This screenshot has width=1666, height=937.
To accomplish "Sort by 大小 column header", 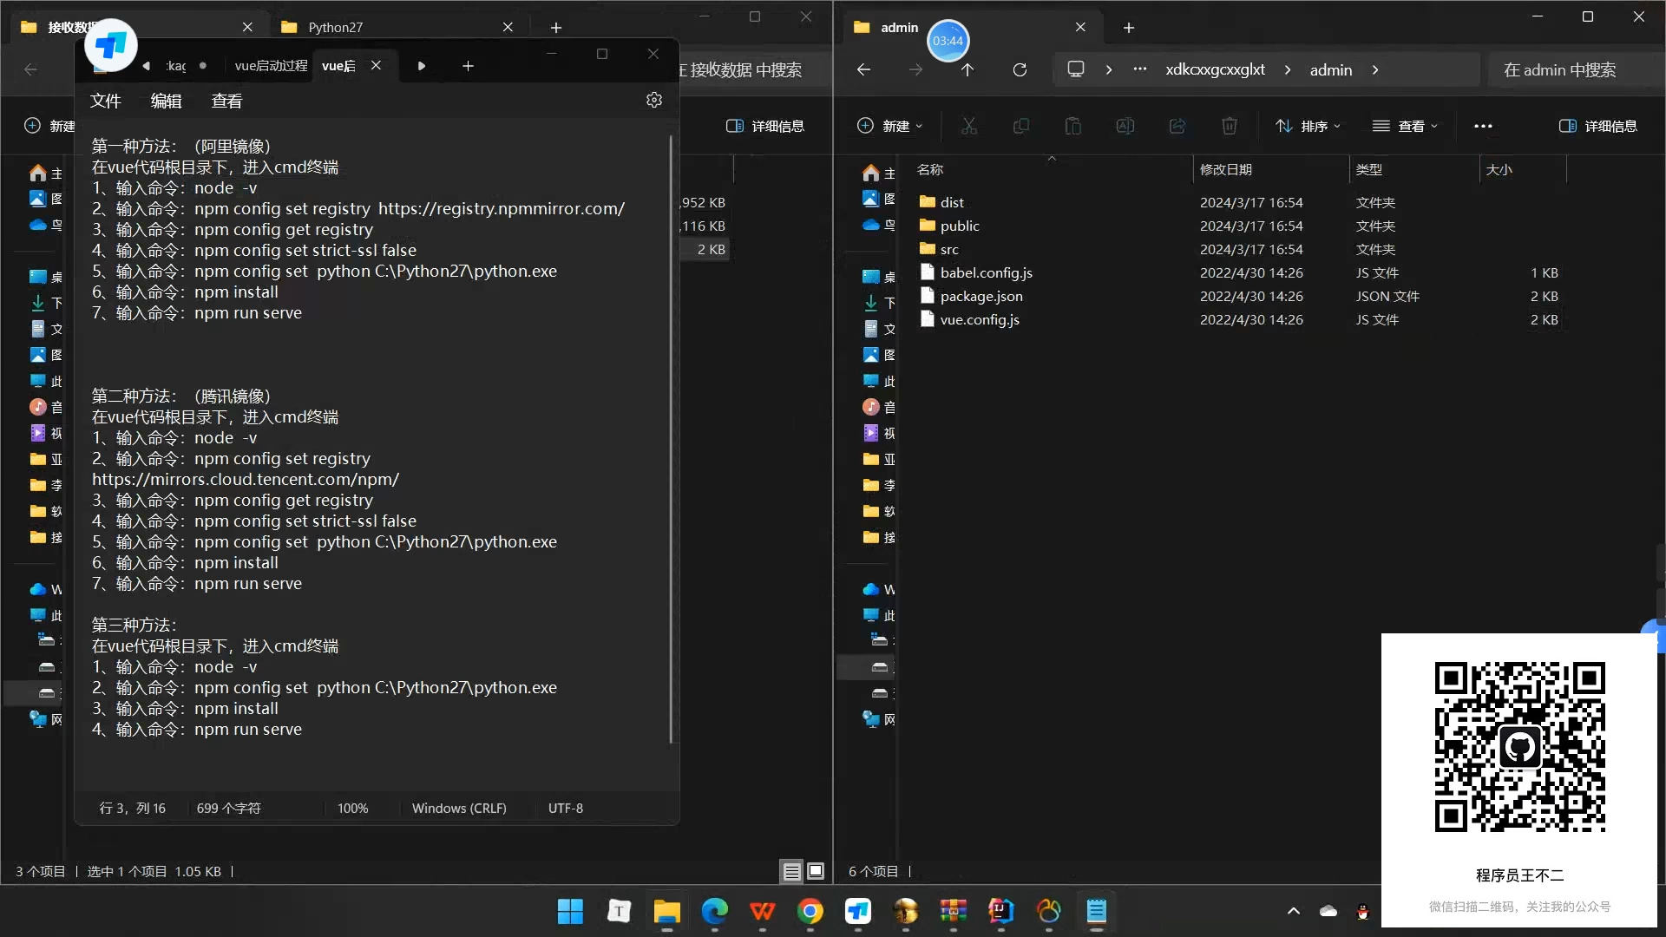I will (x=1499, y=169).
